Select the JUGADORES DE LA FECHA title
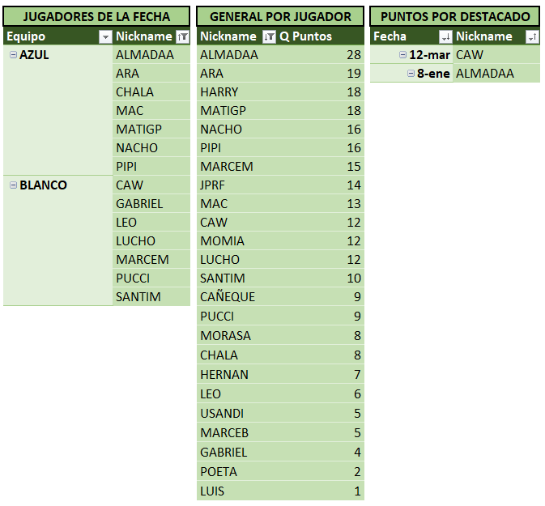The width and height of the screenshot is (545, 506). click(x=96, y=16)
